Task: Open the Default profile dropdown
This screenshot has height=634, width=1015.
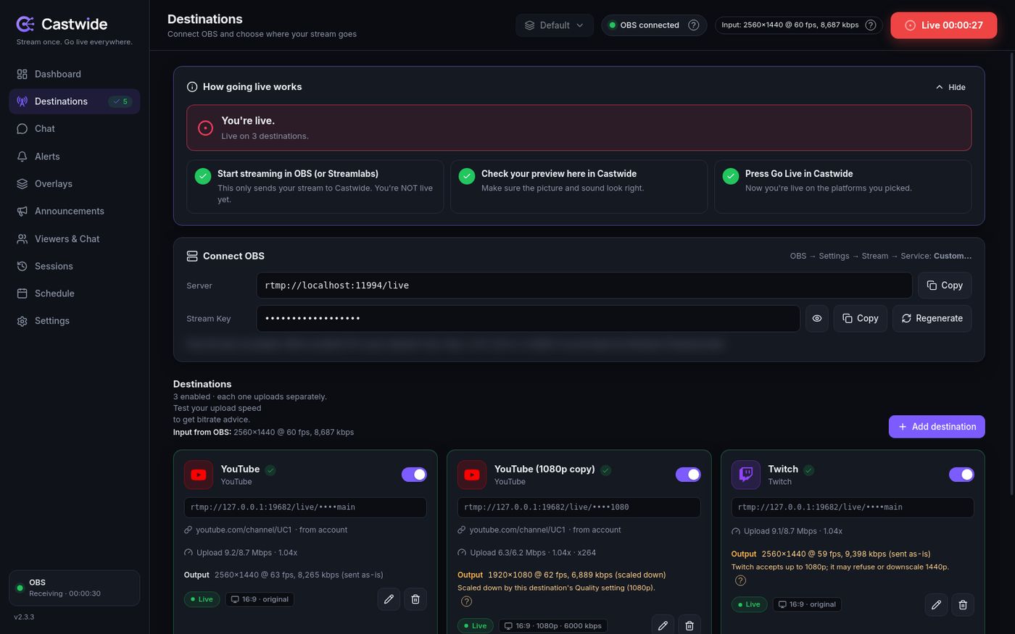Action: click(x=555, y=25)
